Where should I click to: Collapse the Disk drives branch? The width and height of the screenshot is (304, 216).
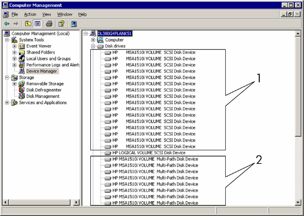coord(93,46)
